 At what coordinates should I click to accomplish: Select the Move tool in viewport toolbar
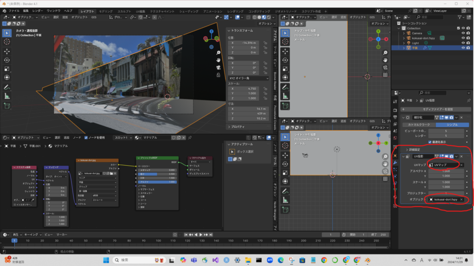click(x=7, y=51)
